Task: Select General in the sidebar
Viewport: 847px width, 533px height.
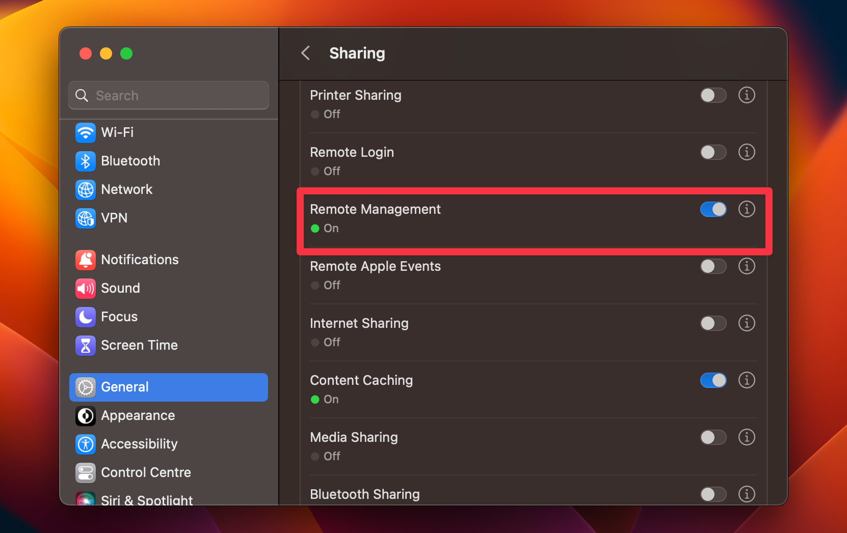Action: pyautogui.click(x=125, y=387)
